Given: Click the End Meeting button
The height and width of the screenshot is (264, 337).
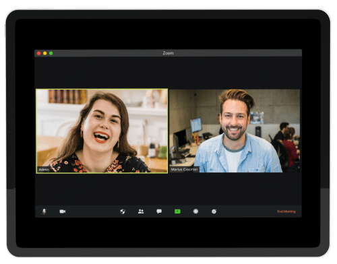Looking at the screenshot, I should pyautogui.click(x=286, y=211).
